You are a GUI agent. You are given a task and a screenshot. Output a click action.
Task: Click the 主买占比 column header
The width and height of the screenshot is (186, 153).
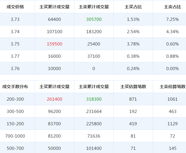tap(133, 7)
